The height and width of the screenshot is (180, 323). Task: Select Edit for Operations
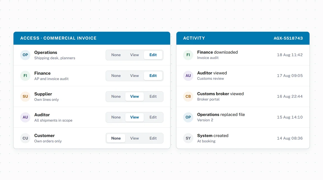pos(153,55)
